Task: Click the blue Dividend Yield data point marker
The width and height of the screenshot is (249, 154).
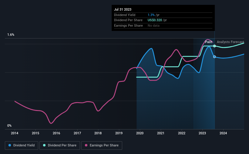Action: (214, 57)
